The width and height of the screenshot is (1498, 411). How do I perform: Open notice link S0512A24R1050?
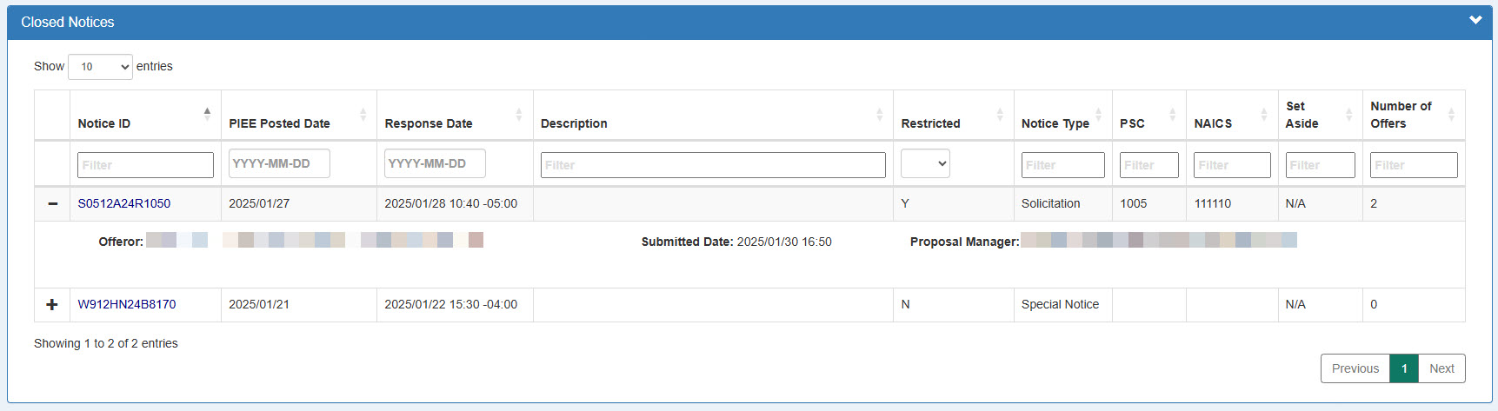tap(124, 203)
